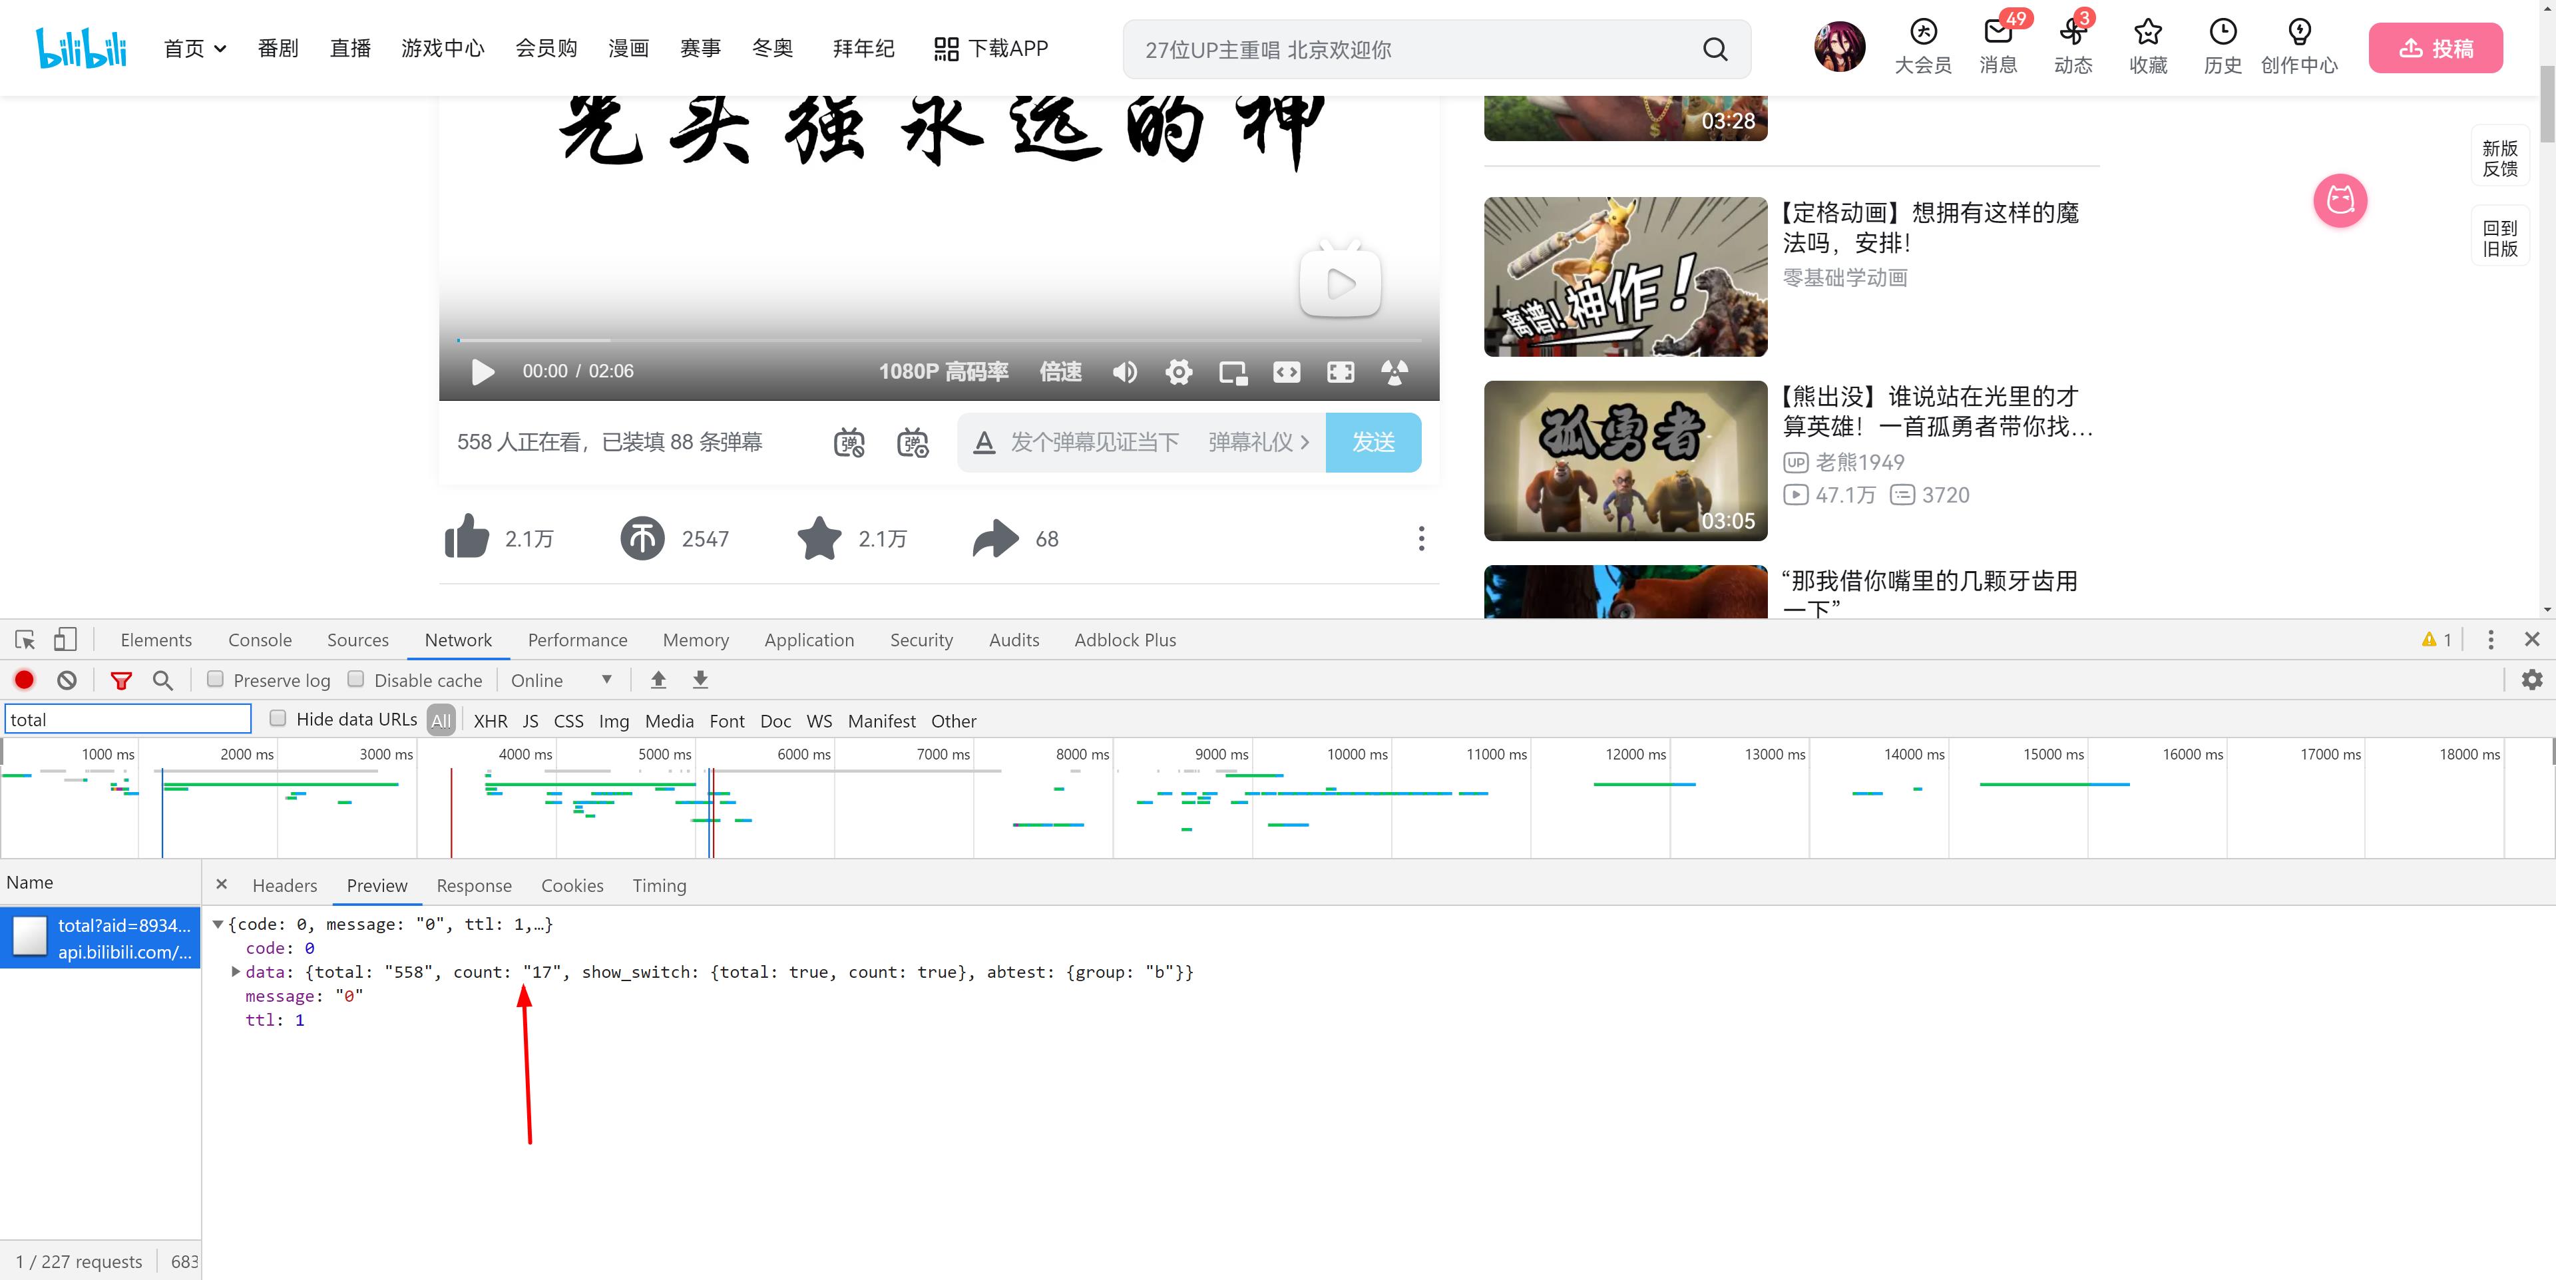Click 发送 to send danmaku
This screenshot has width=2556, height=1280.
[x=1373, y=443]
